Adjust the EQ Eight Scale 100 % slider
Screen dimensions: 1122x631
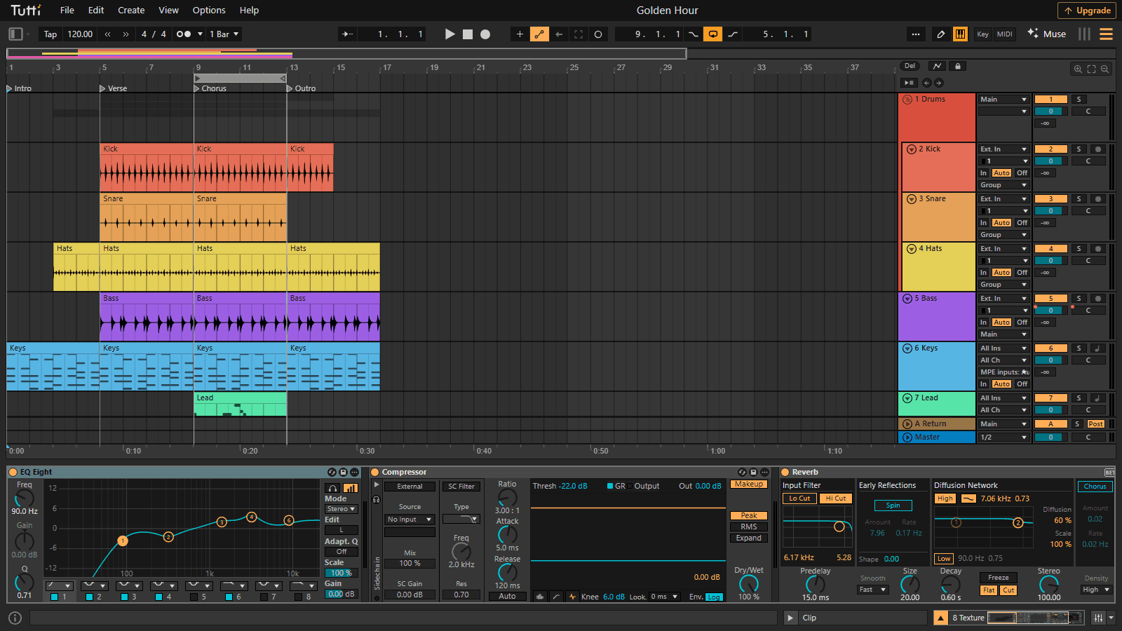click(x=342, y=573)
